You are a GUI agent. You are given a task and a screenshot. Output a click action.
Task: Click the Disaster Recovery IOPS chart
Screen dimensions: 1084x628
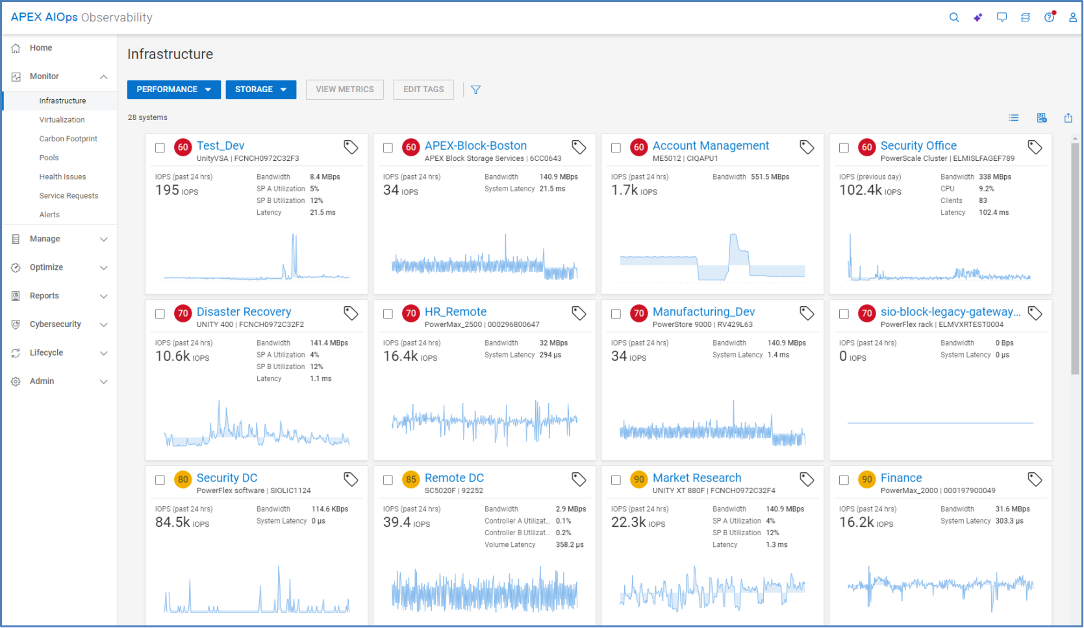point(257,423)
